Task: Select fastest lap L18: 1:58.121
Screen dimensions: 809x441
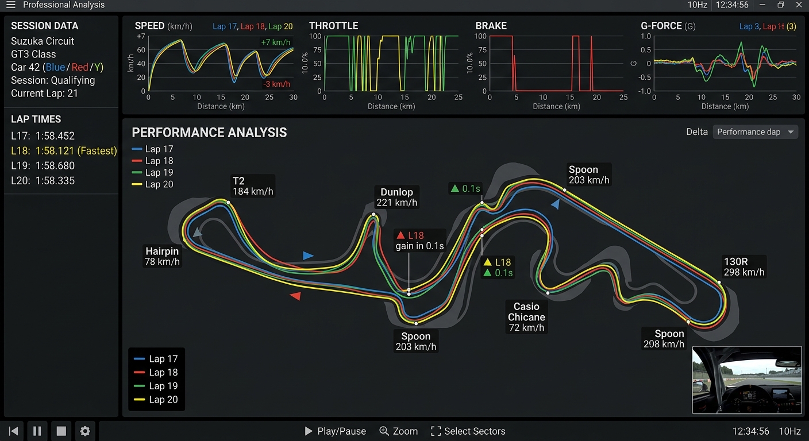Action: 64,151
